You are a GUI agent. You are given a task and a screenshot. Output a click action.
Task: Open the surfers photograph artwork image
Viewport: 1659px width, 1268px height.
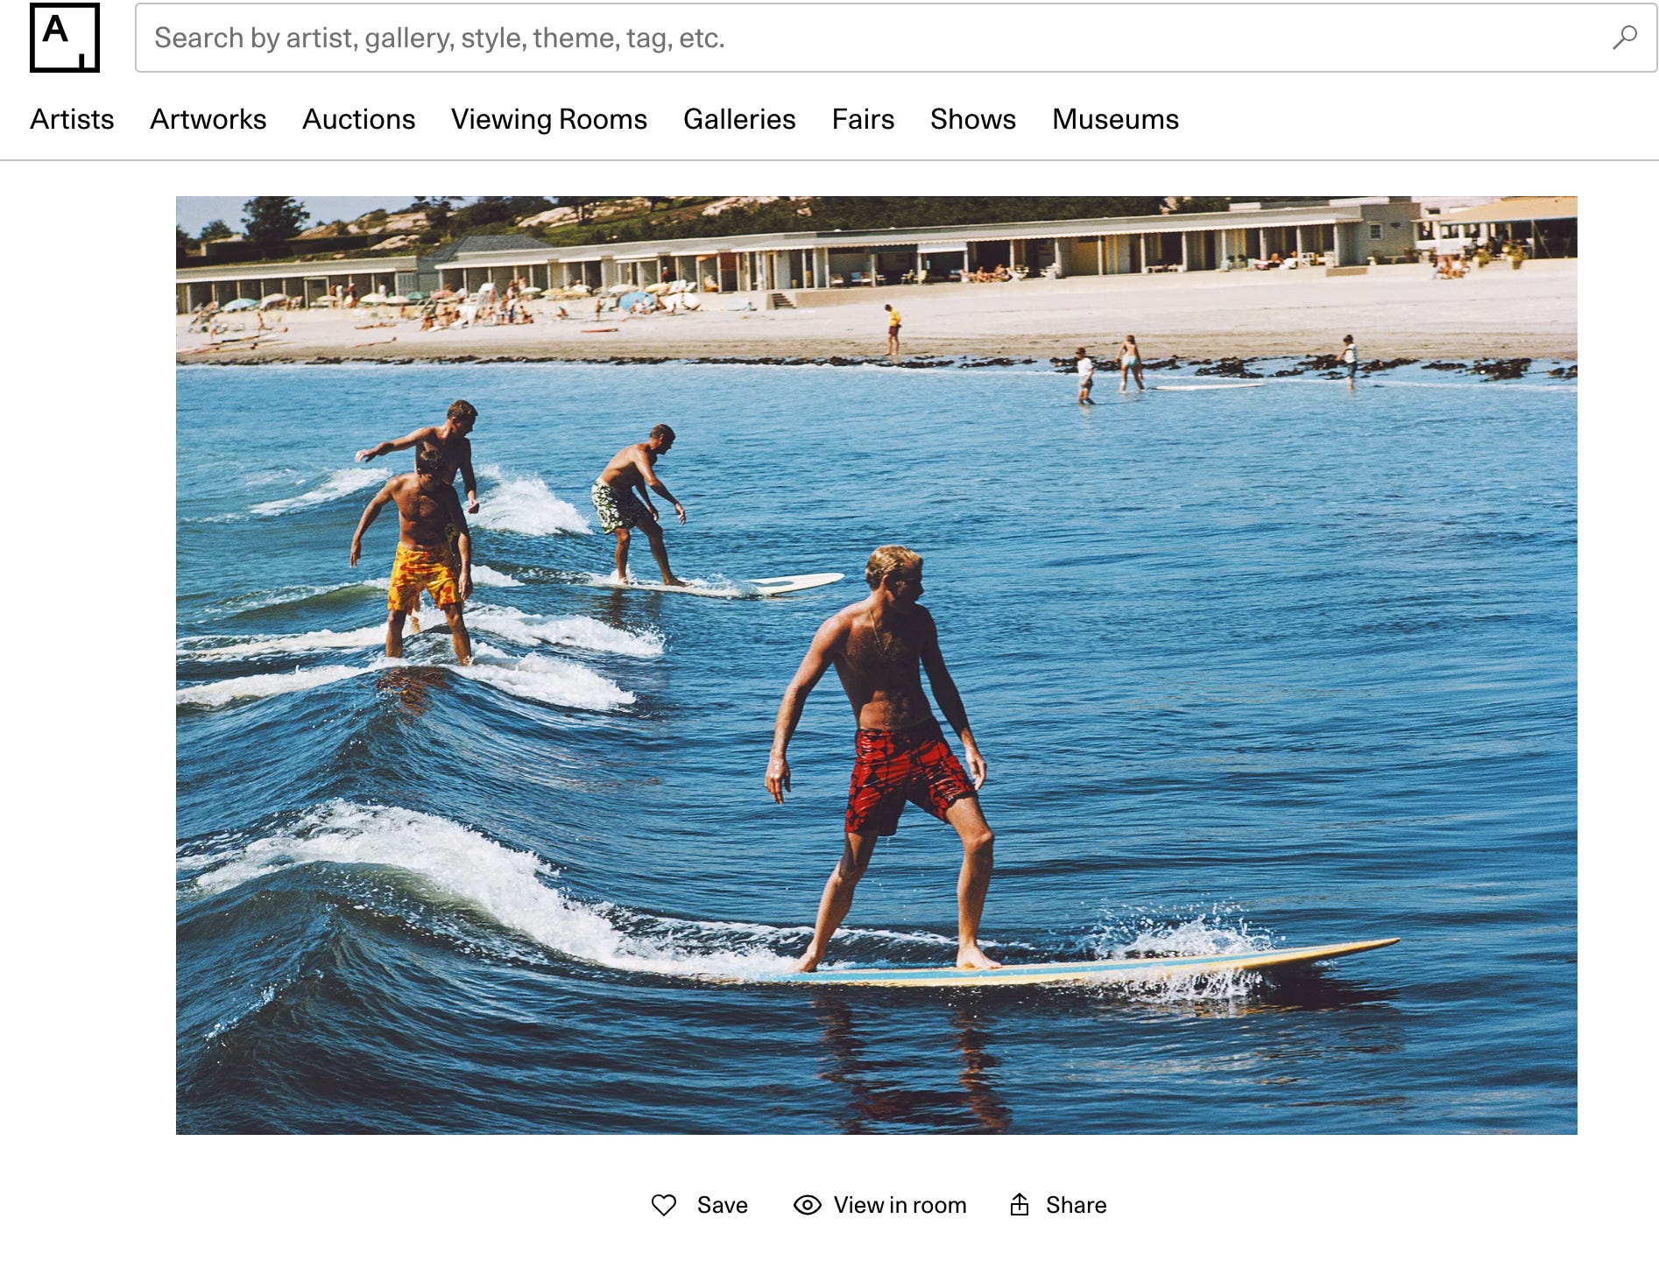tap(876, 665)
